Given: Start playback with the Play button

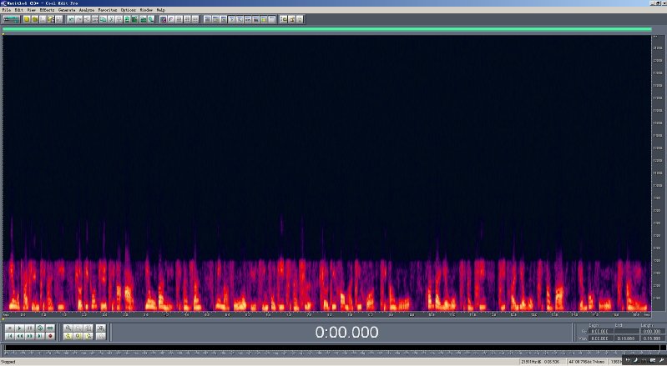Looking at the screenshot, I should pos(19,328).
